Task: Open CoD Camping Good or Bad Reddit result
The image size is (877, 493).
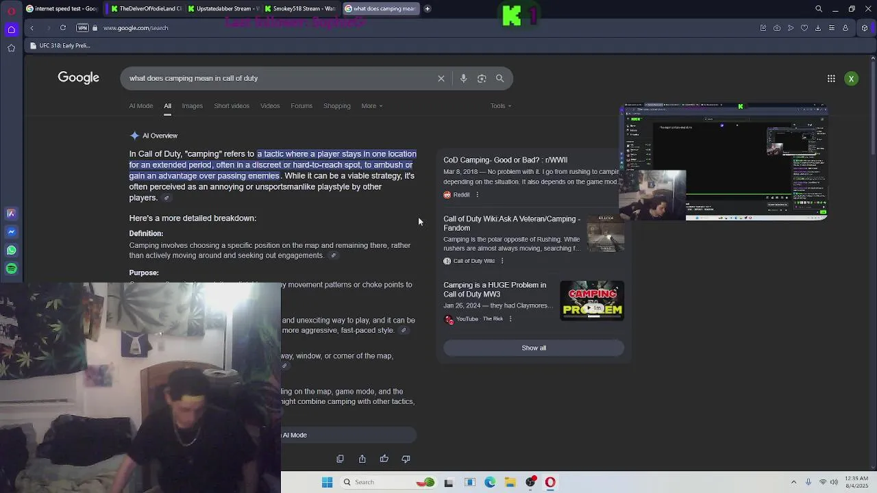Action: [x=505, y=160]
